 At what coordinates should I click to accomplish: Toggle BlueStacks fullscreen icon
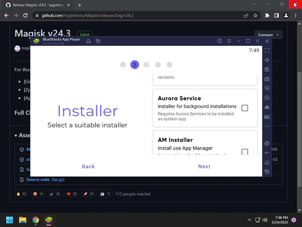point(267,51)
